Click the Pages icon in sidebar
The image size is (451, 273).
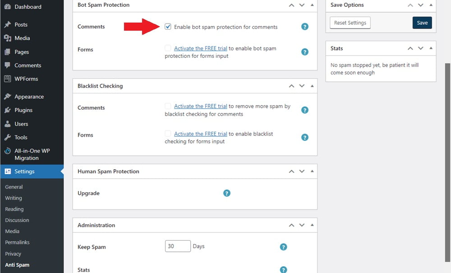(8, 52)
